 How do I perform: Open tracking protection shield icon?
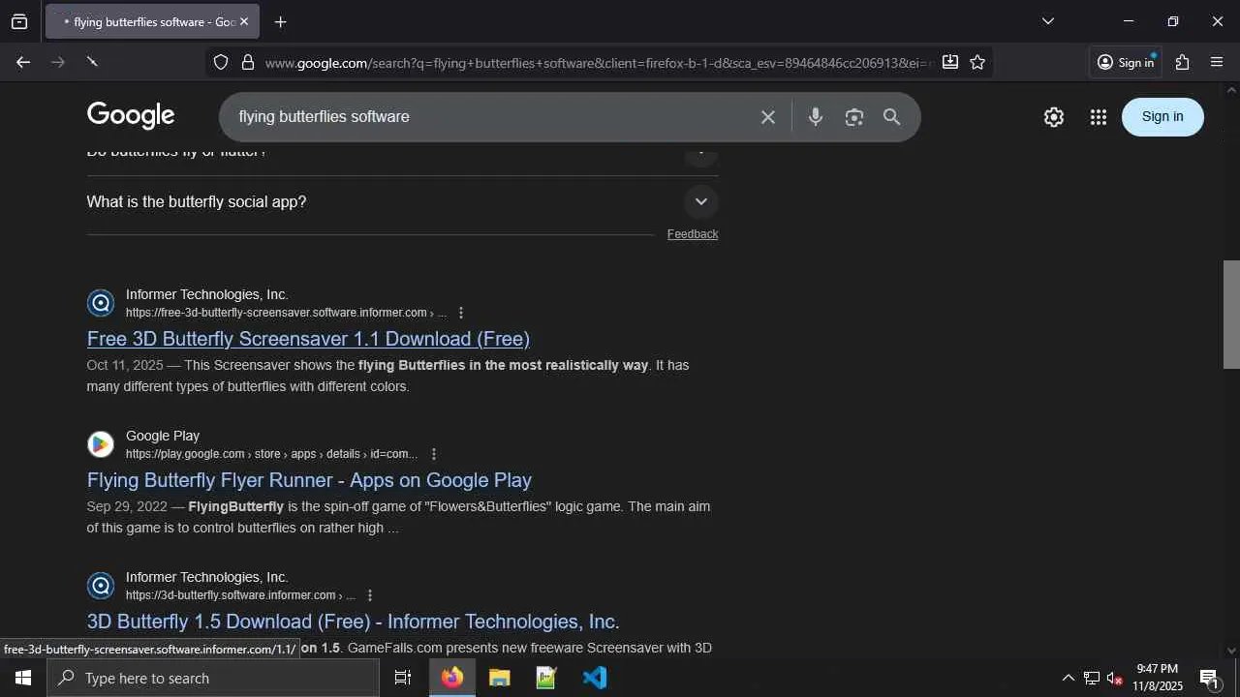221,62
